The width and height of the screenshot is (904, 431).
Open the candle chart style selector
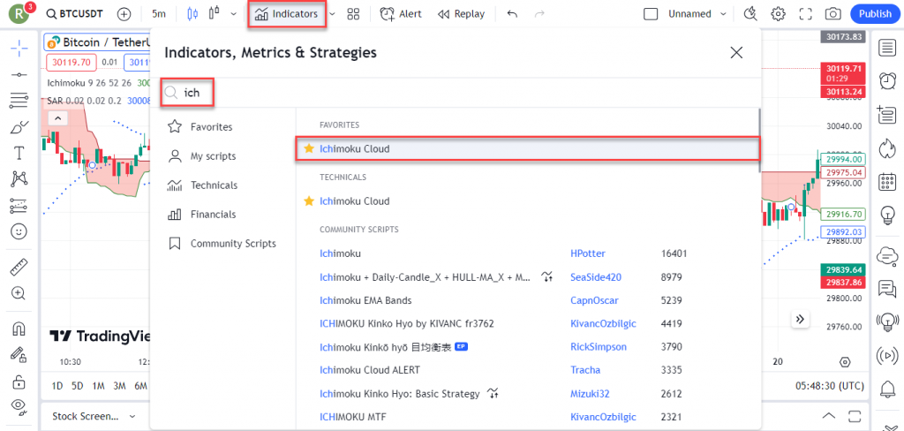[193, 14]
